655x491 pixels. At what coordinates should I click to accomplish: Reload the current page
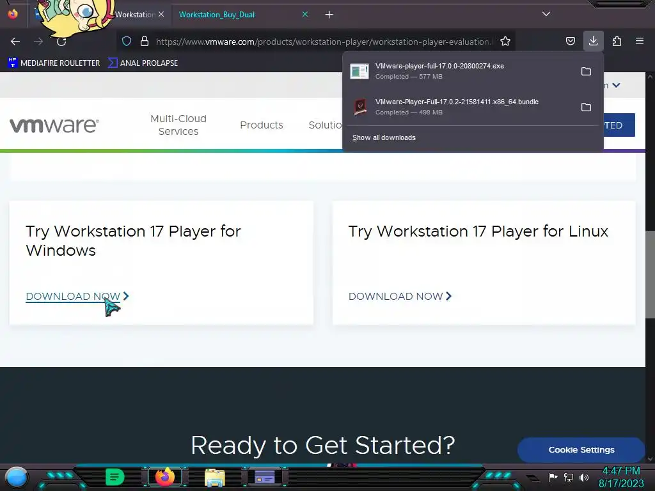(61, 42)
